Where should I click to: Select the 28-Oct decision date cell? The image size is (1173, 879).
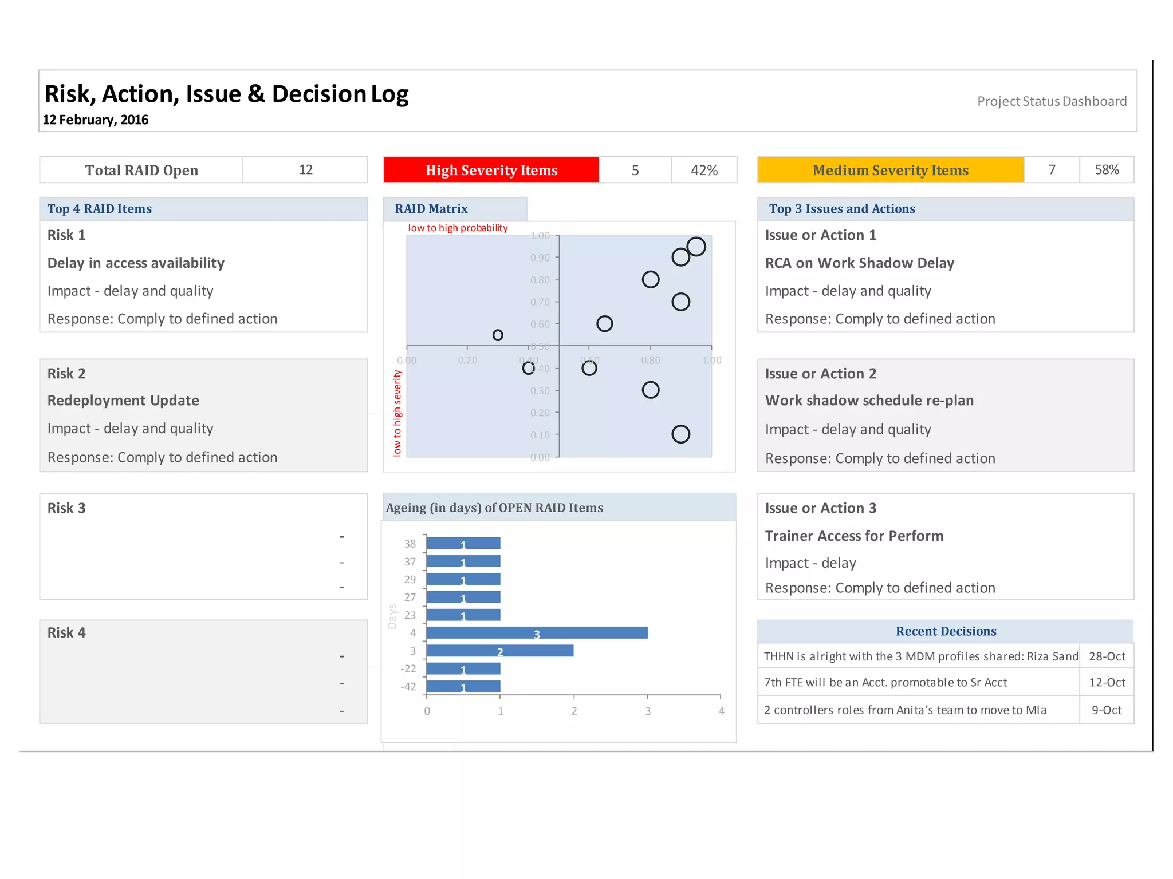point(1107,656)
